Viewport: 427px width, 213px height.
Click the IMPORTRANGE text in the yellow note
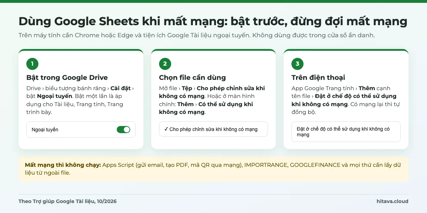[265, 165]
